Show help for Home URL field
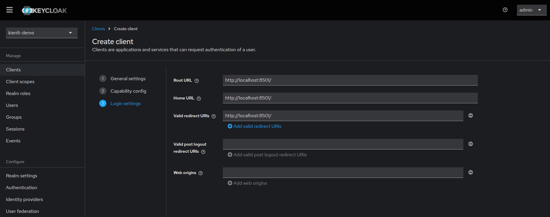This screenshot has width=550, height=217. click(199, 99)
